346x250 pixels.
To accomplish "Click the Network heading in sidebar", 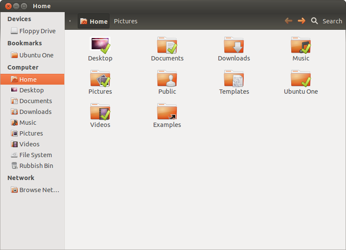I will 21,178.
